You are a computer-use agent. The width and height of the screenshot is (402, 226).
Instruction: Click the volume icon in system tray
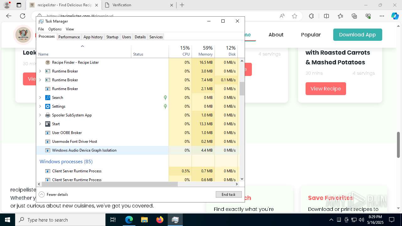point(361,220)
